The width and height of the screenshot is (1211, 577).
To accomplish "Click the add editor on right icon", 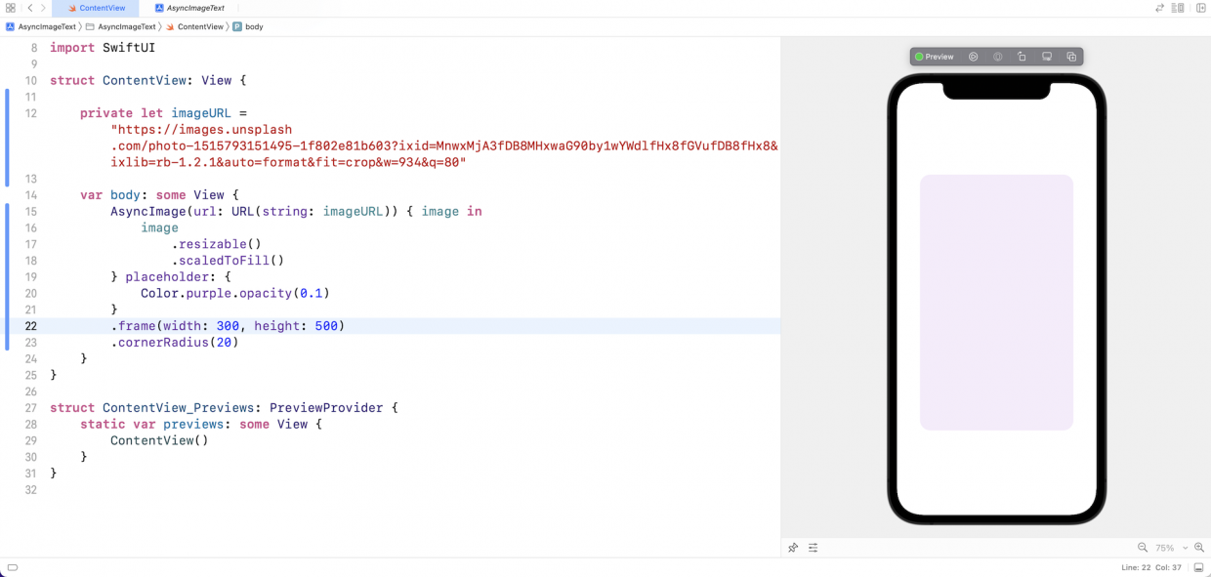I will [x=1200, y=8].
